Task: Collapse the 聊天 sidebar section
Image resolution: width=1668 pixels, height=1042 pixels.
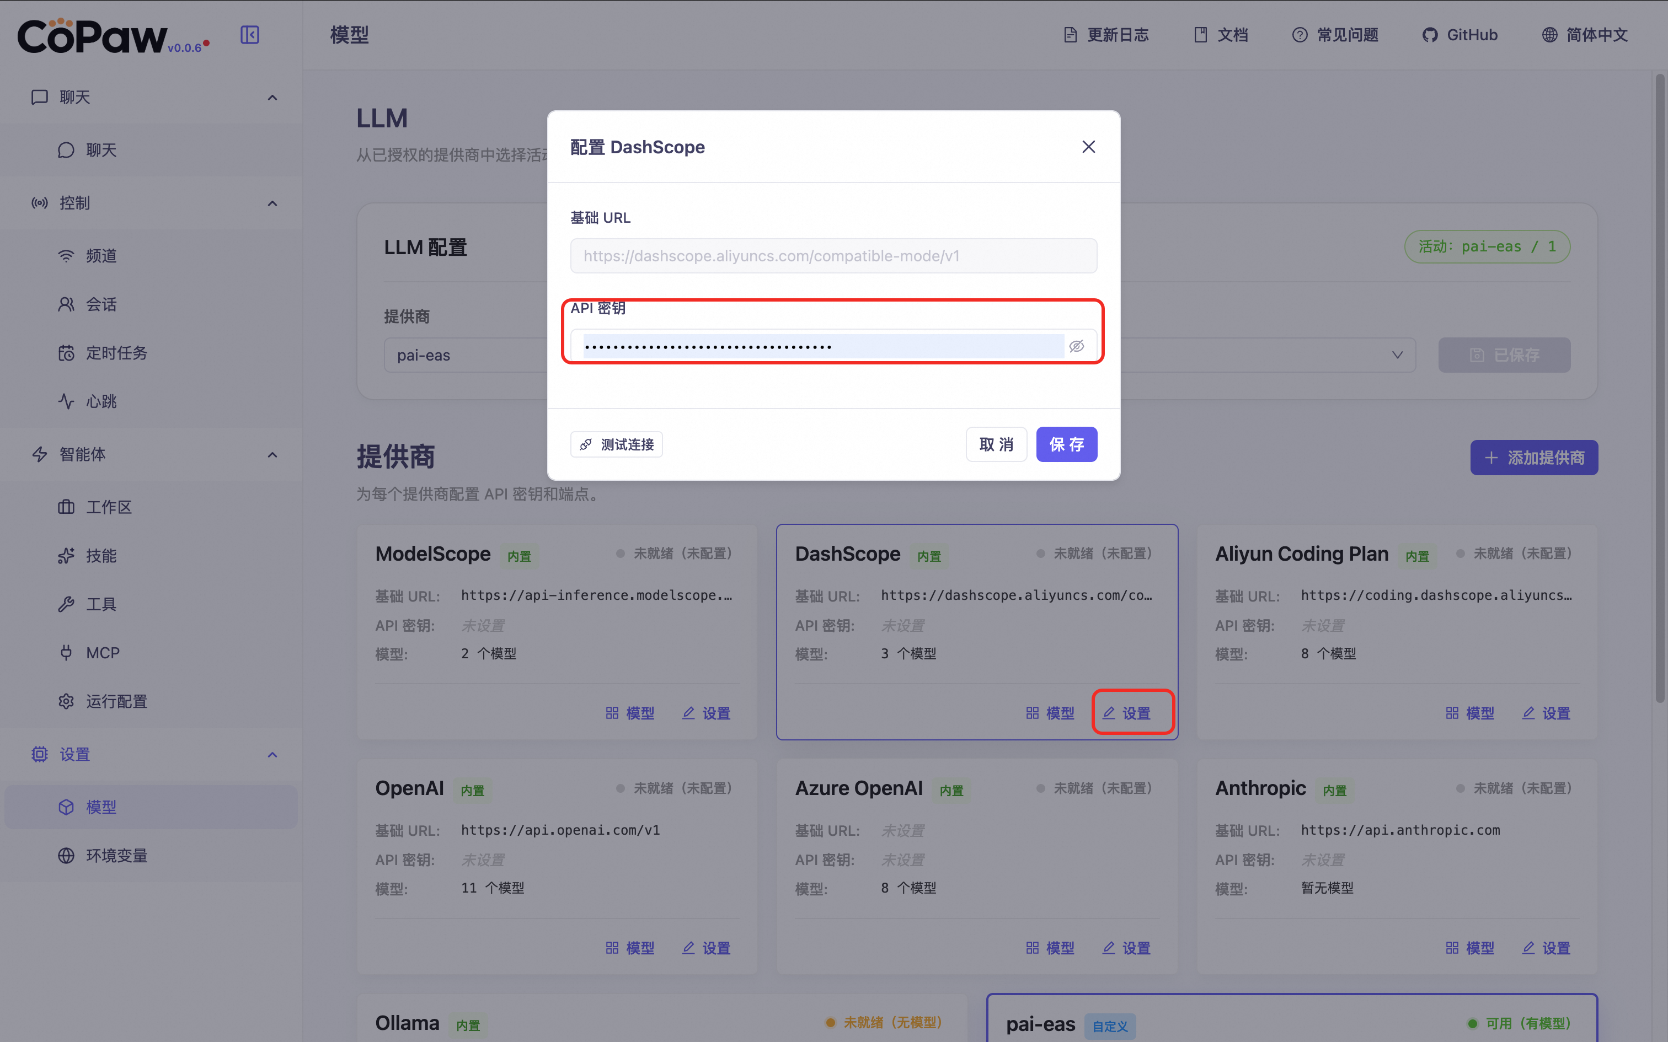Action: pos(272,97)
